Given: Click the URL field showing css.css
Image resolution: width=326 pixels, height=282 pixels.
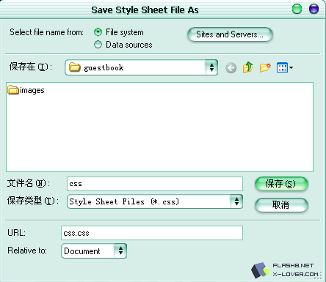Looking at the screenshot, I should click(152, 233).
